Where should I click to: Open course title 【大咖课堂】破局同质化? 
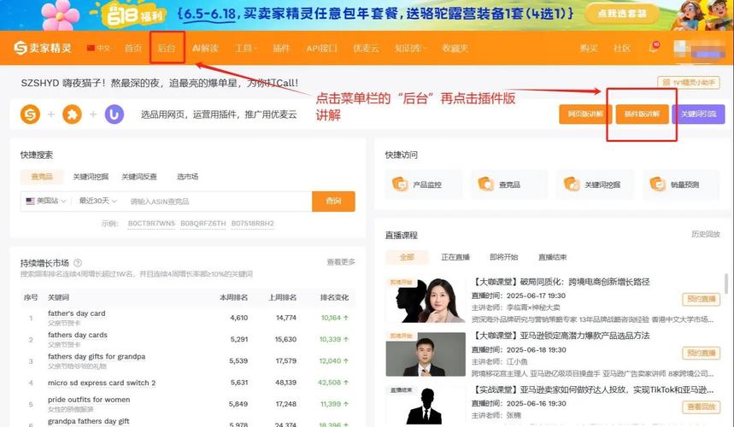561,282
